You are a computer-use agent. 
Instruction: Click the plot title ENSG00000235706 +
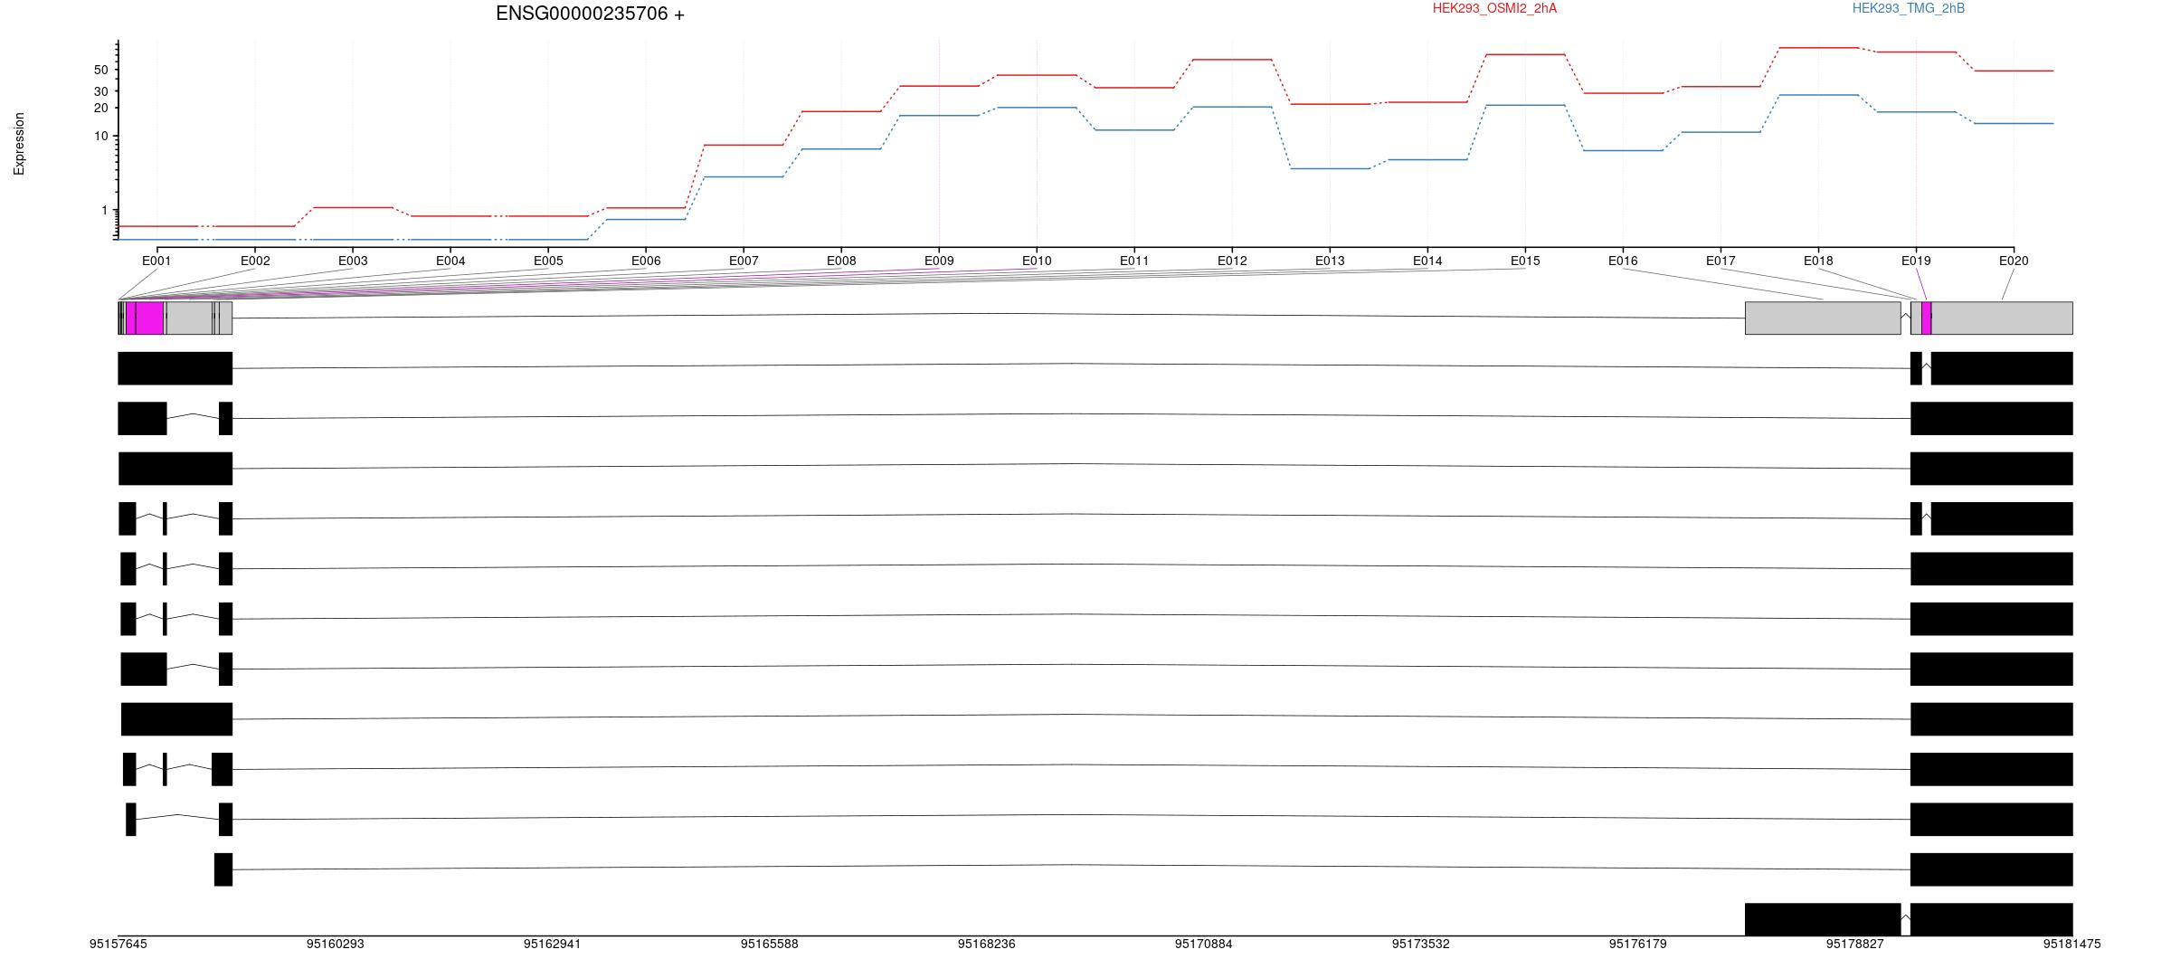pyautogui.click(x=590, y=14)
